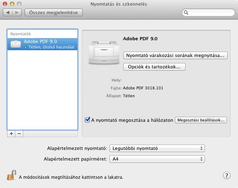Click the add printer plus button

(x=11, y=134)
